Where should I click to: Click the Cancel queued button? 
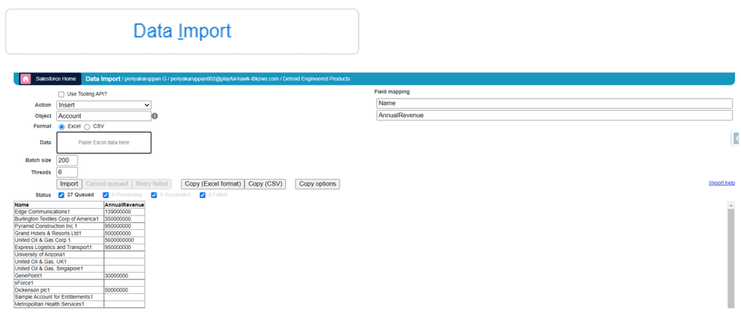107,184
